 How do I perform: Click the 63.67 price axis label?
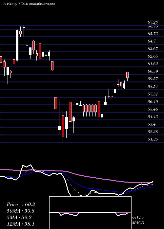153,49
